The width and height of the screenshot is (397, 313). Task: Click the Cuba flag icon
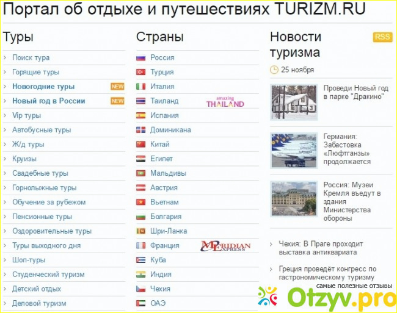click(x=140, y=260)
